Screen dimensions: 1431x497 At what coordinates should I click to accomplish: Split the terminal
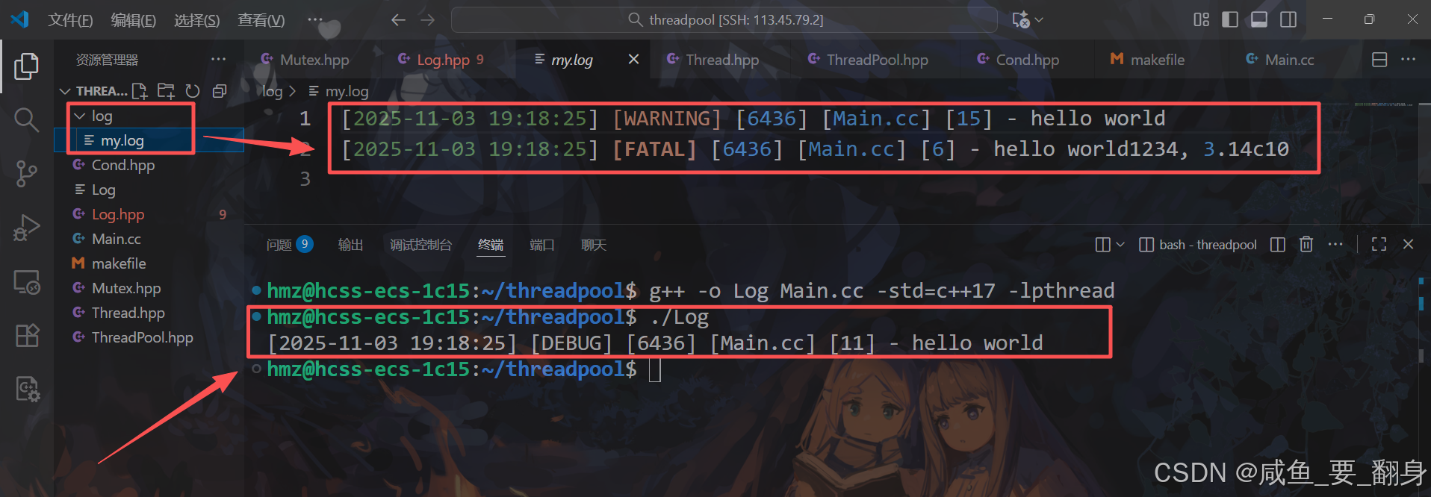[x=1278, y=245]
